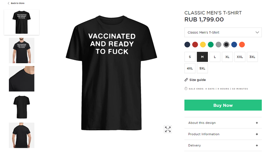269x156 pixels.
Task: Click the sale timer clock icon
Action: pos(186,89)
